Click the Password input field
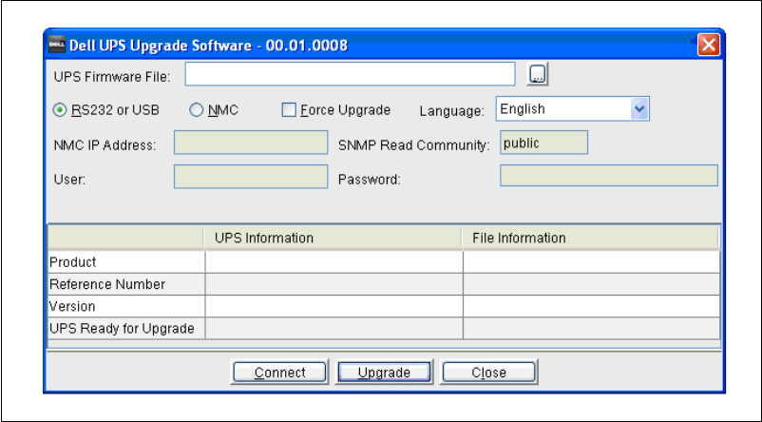The width and height of the screenshot is (762, 422). [x=609, y=176]
